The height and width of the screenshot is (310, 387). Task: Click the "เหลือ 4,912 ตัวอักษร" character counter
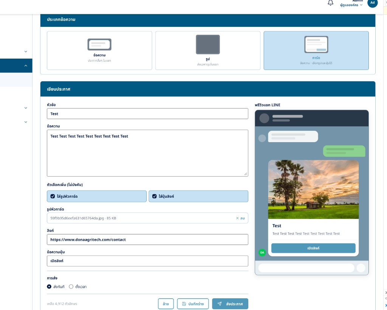click(62, 304)
